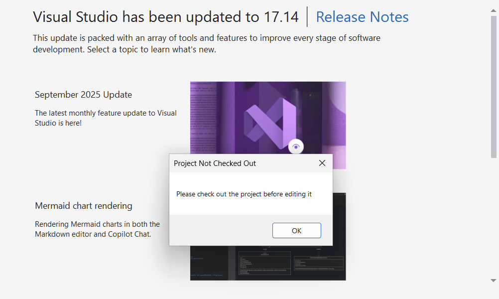Close the Project Not Checked Out dialog
Viewport: 499px width, 299px height.
coord(322,163)
